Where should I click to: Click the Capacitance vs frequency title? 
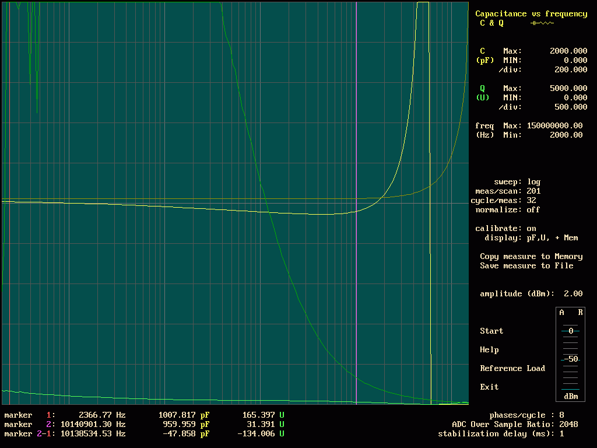(531, 14)
